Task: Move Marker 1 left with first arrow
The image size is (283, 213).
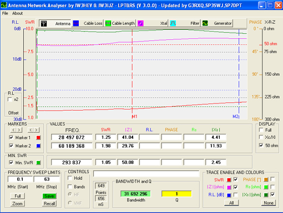Action: pyautogui.click(x=13, y=130)
